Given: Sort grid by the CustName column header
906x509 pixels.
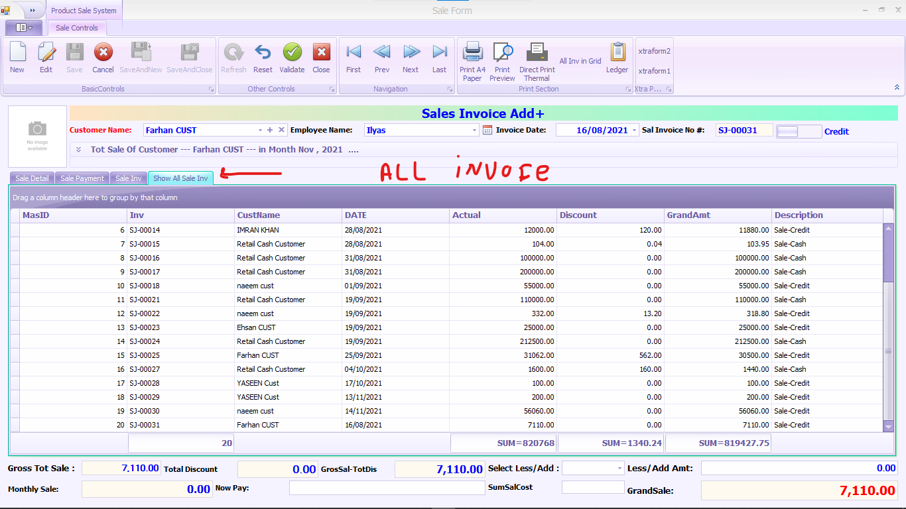Looking at the screenshot, I should (289, 215).
